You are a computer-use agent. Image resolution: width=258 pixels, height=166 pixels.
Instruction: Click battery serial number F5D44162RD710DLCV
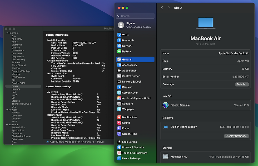pyautogui.click(x=84, y=43)
